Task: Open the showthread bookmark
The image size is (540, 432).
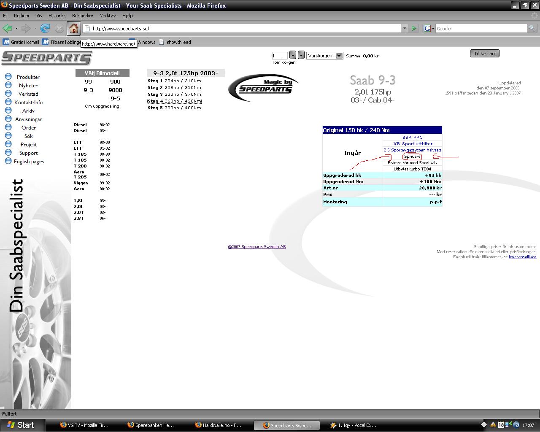Action: (x=175, y=42)
